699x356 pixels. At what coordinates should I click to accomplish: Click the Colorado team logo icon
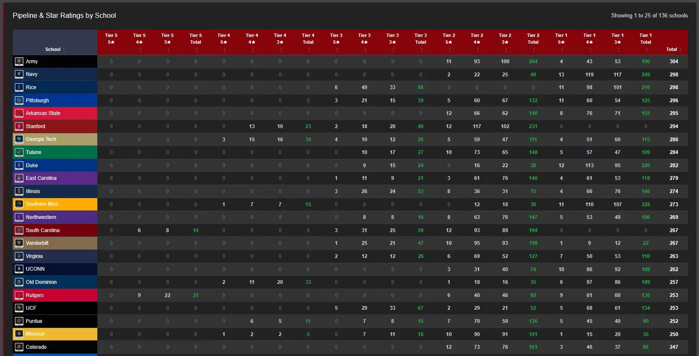point(19,347)
